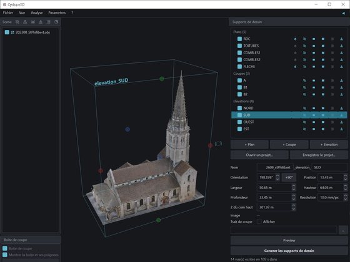
Task: Click the half-shaded circle icon in the Scene toolbar
Action: 56,22
